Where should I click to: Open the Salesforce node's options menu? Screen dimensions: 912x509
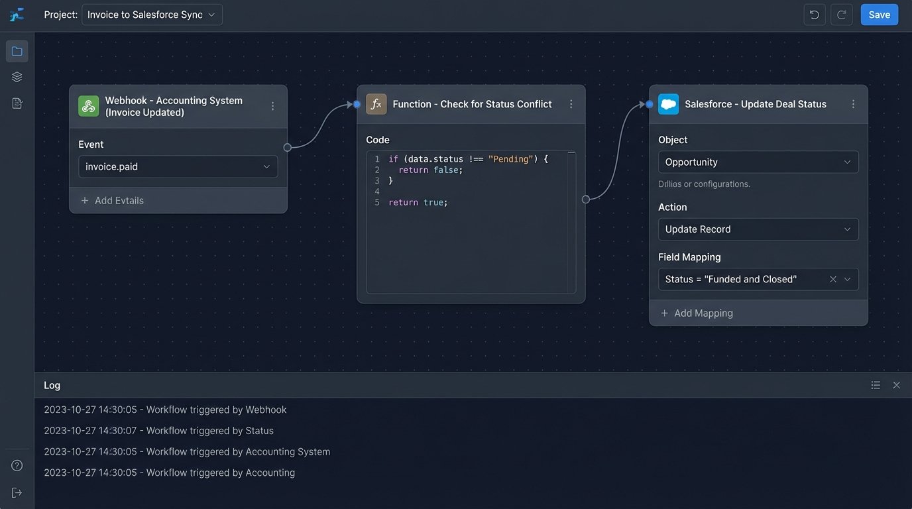pos(854,103)
